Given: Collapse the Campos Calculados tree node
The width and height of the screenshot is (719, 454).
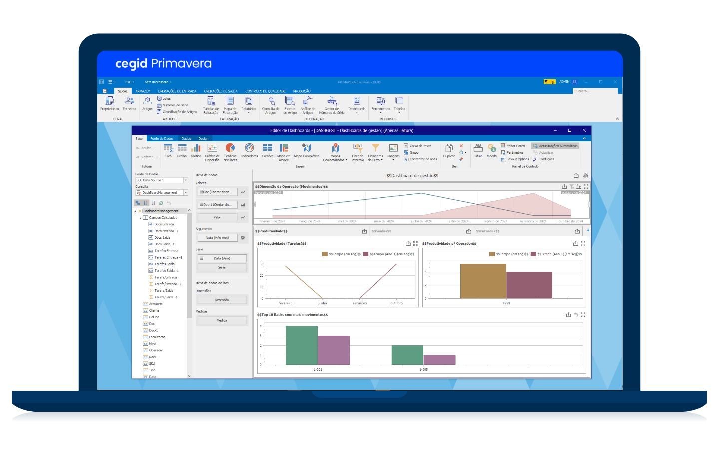Looking at the screenshot, I should click(x=141, y=218).
